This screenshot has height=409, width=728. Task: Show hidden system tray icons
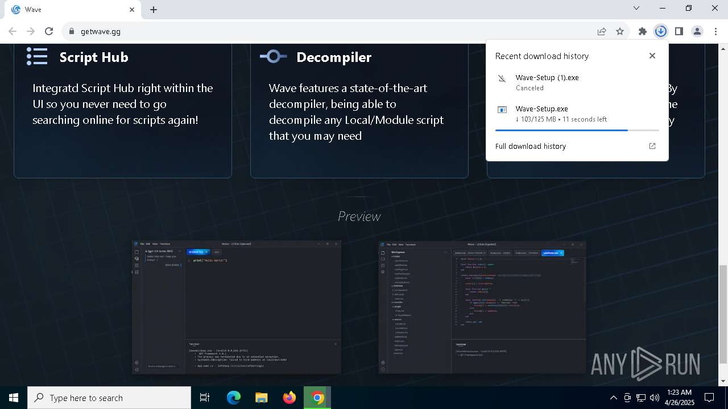click(613, 398)
